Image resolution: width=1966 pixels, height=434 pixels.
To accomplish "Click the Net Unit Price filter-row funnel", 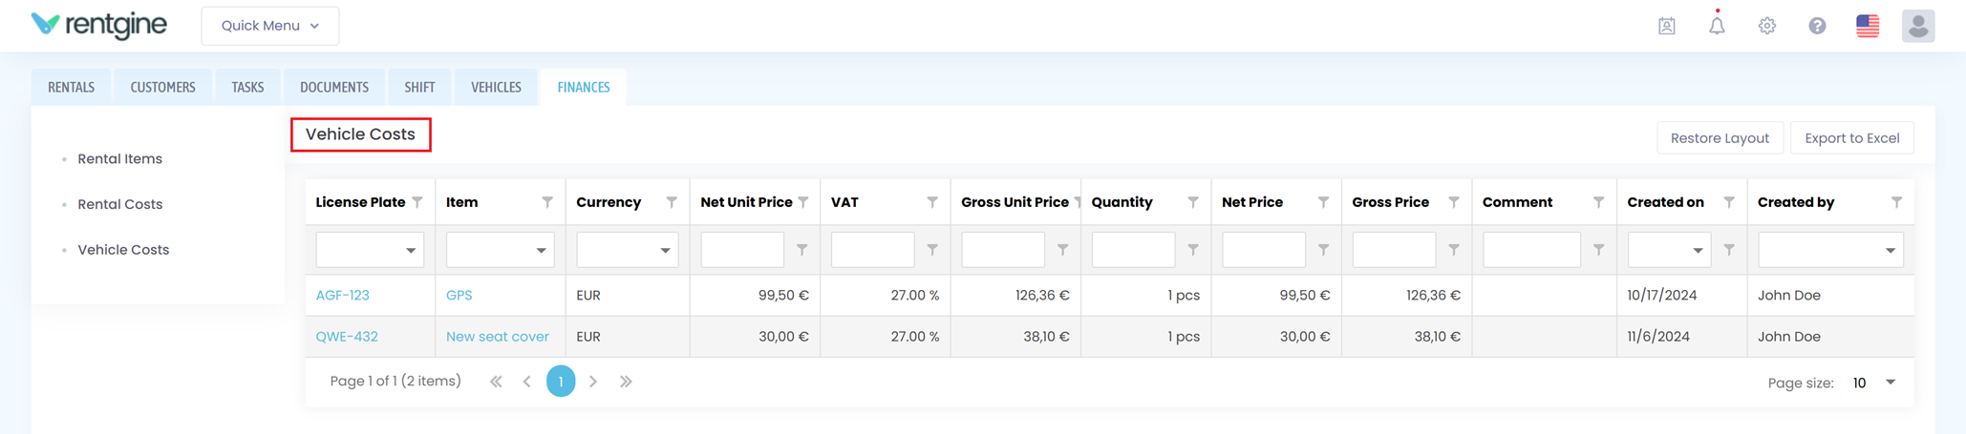I will tap(802, 250).
